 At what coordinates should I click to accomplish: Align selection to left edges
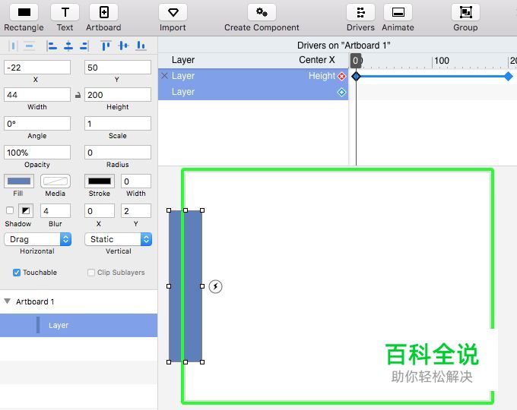[52, 46]
